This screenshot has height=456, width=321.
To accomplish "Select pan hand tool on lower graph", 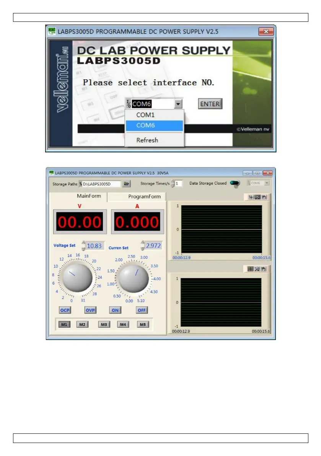I will (x=263, y=269).
